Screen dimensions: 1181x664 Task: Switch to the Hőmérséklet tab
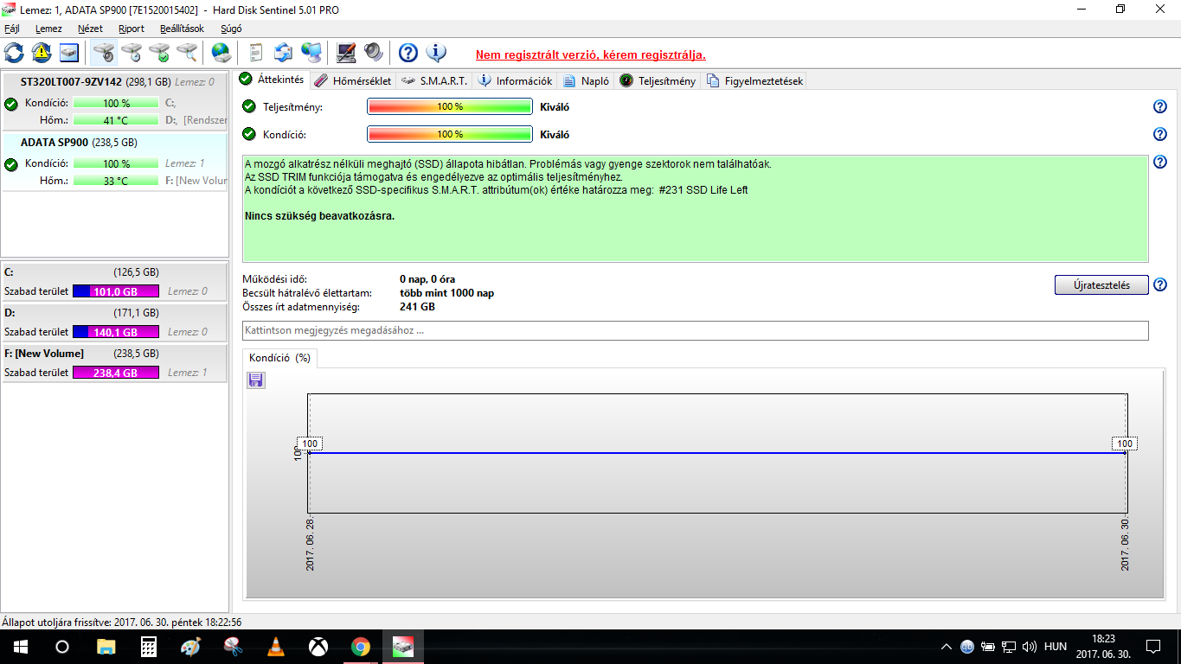coord(352,81)
